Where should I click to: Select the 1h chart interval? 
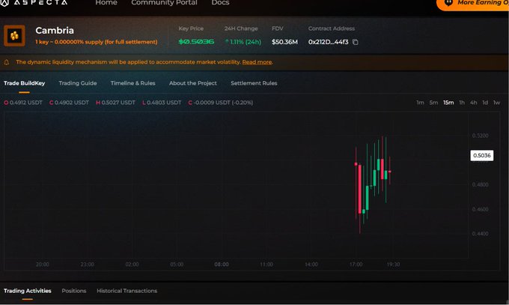tap(462, 103)
